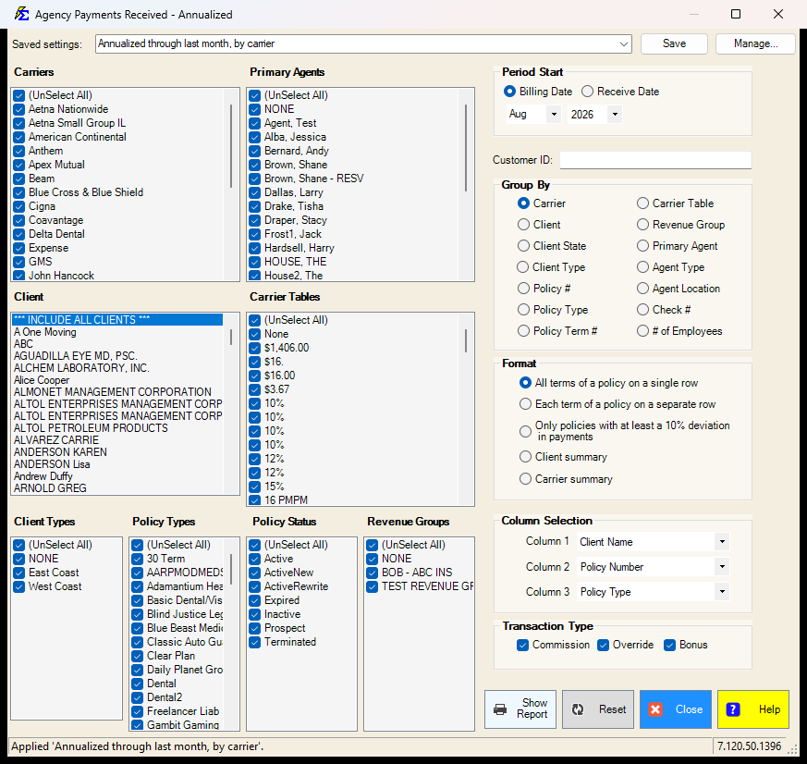
Task: Open the Manage... settings button
Action: 755,43
